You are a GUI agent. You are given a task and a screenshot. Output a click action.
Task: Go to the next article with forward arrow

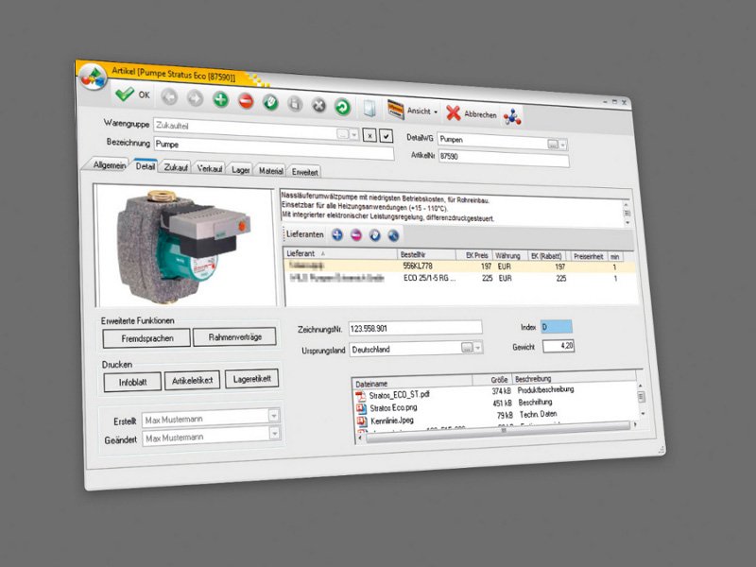(x=195, y=98)
